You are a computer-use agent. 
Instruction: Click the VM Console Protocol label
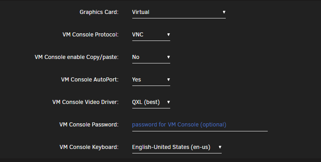tap(90, 35)
